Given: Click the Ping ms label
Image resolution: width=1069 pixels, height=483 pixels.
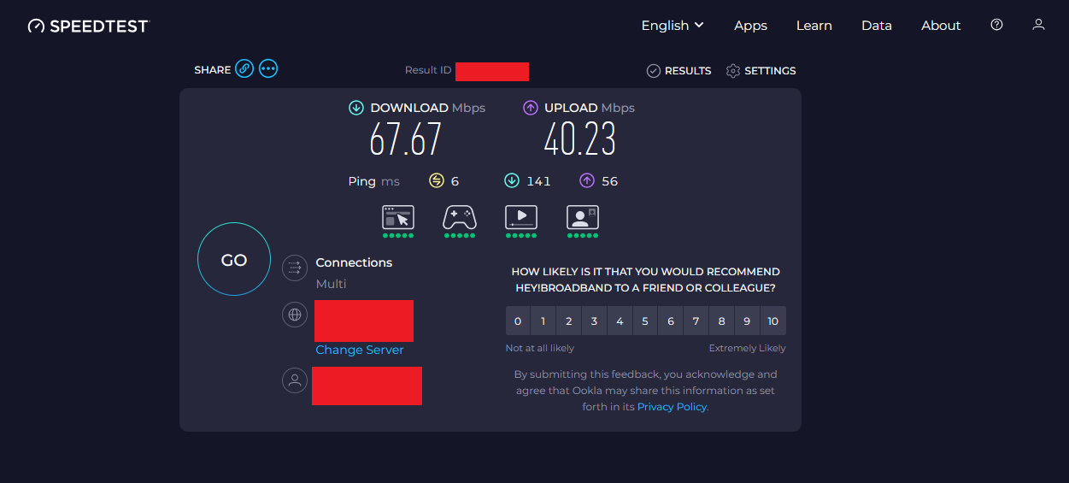Looking at the screenshot, I should coord(374,181).
